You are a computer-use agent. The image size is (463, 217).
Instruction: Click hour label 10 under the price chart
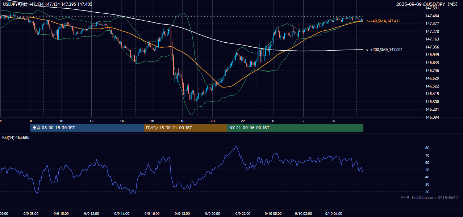(x=61, y=121)
